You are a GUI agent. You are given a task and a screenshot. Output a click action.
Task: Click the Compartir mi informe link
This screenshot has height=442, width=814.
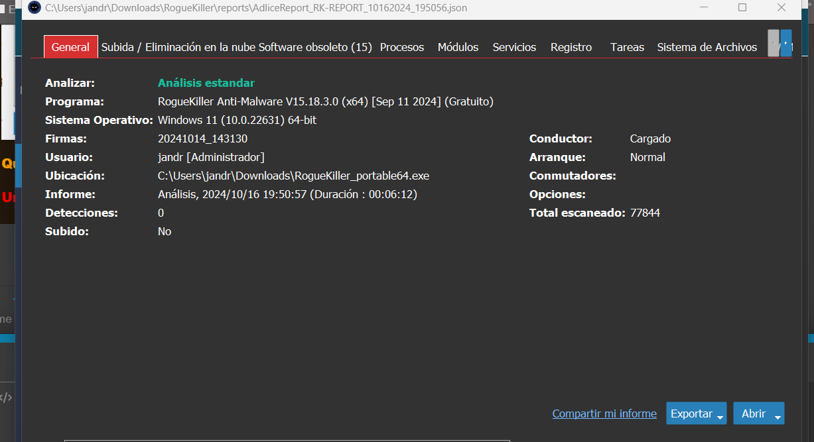tap(604, 414)
